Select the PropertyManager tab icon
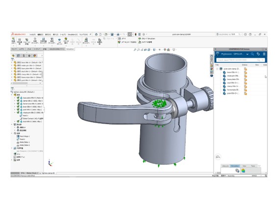The height and width of the screenshot is (209, 278). pos(19,56)
